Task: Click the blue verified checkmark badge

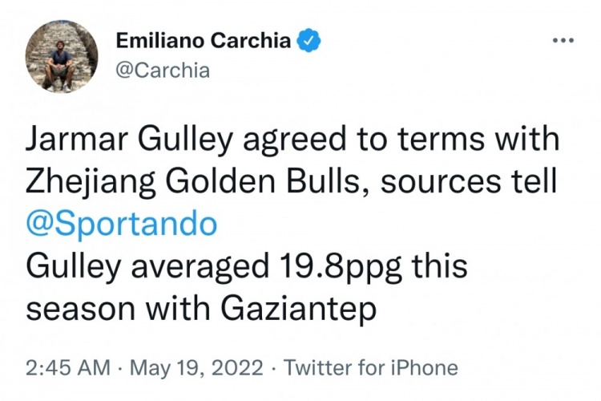Action: (x=309, y=40)
